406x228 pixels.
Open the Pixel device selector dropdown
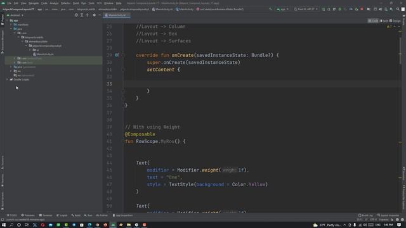[x=306, y=9]
